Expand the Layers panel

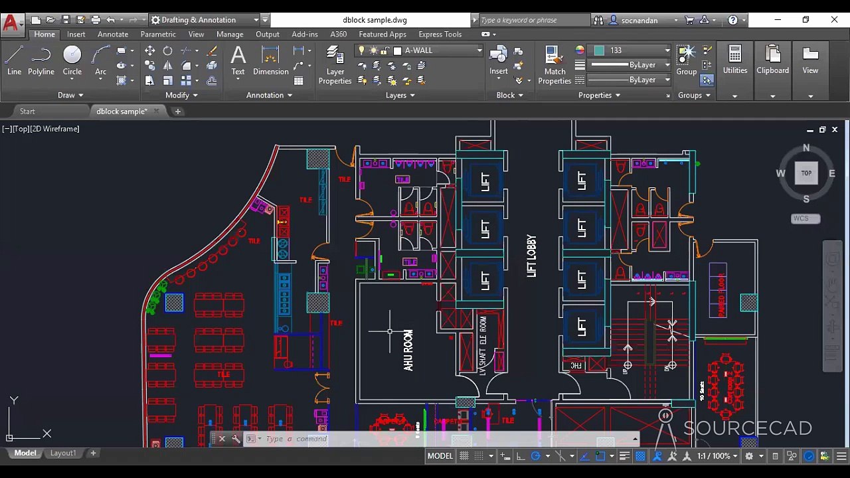(x=400, y=95)
